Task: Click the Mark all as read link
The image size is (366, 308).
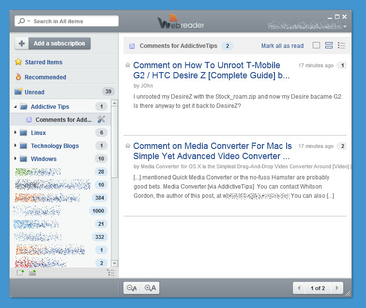Action: tap(282, 46)
